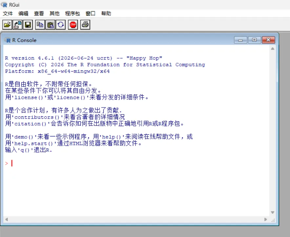The image size is (290, 237).
Task: Click the Open script toolbar icon
Action: point(7,25)
